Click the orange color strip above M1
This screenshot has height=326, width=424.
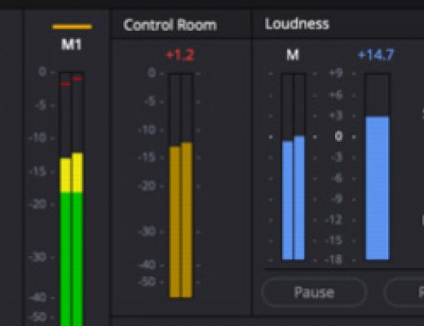click(x=72, y=27)
